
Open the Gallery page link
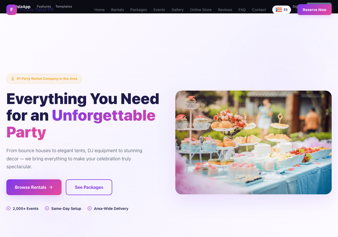(177, 10)
